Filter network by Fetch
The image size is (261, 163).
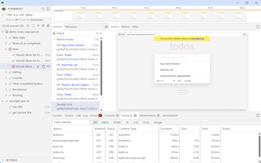coord(105,123)
